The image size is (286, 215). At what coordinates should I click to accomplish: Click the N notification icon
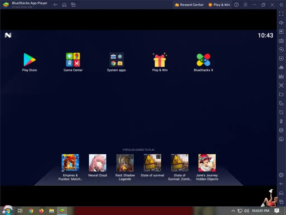coord(8,35)
